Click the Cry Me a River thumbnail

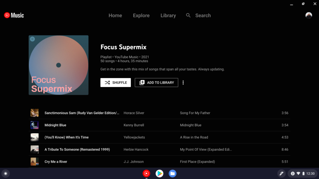[35, 162]
